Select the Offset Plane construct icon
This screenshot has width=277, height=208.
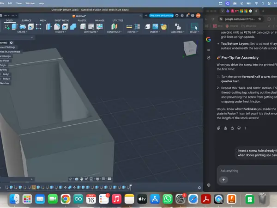point(114,27)
